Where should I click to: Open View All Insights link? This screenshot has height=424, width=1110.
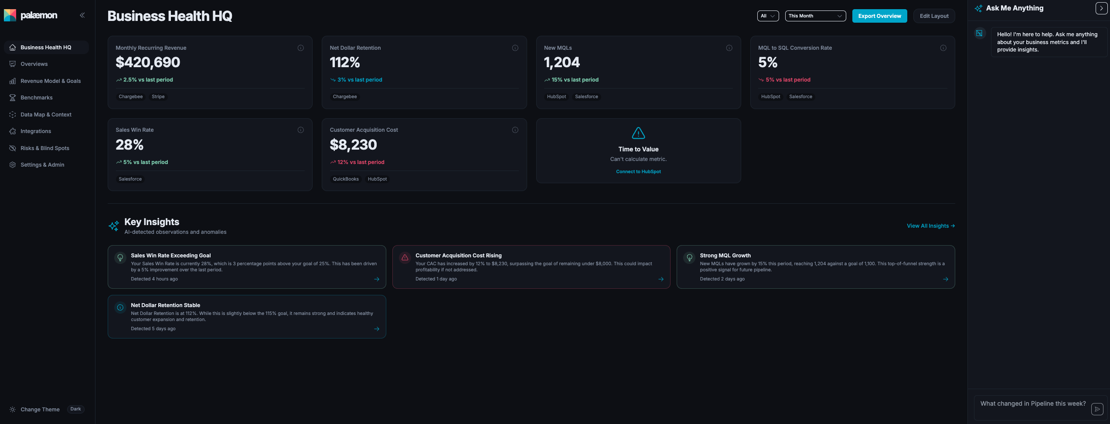coord(930,226)
